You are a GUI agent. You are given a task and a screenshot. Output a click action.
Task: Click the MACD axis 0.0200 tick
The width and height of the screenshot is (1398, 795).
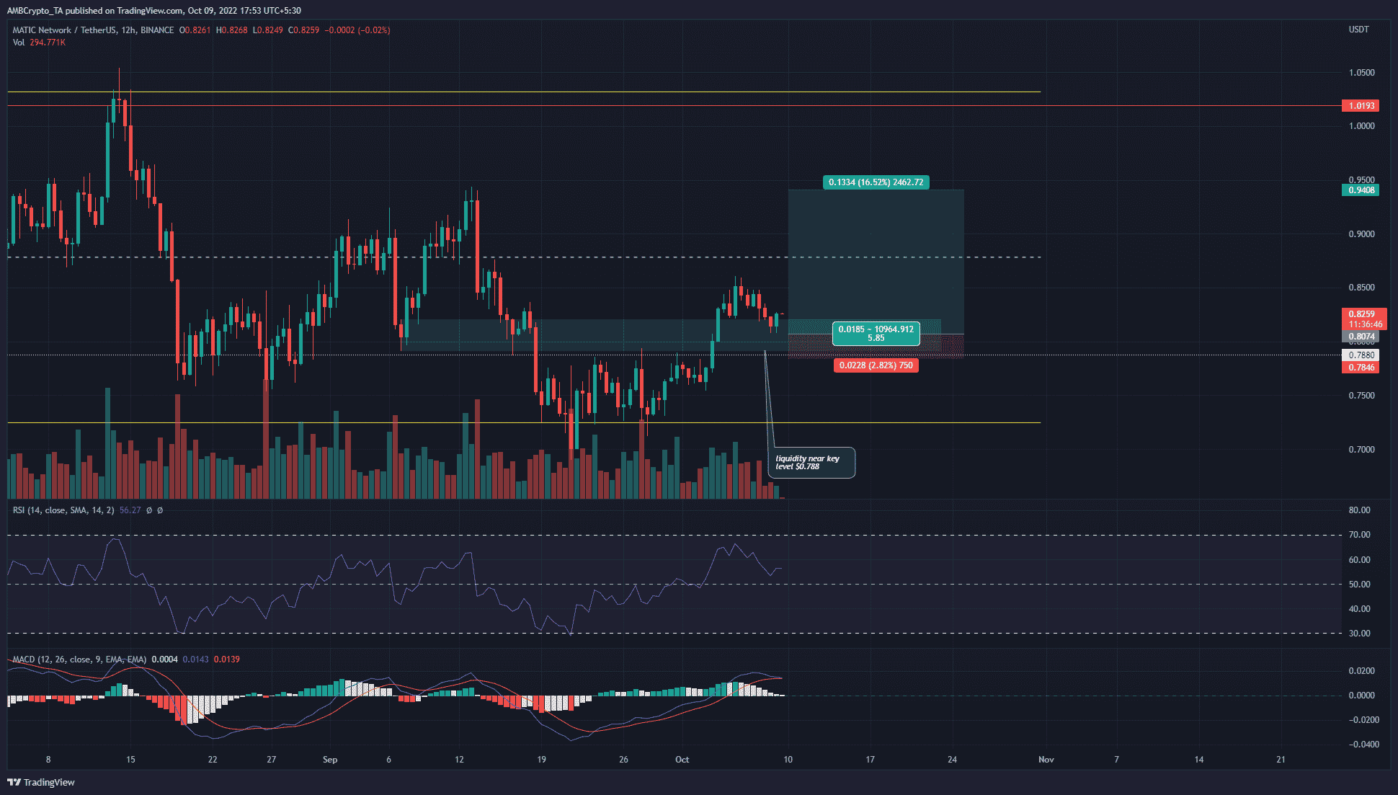pos(1361,671)
